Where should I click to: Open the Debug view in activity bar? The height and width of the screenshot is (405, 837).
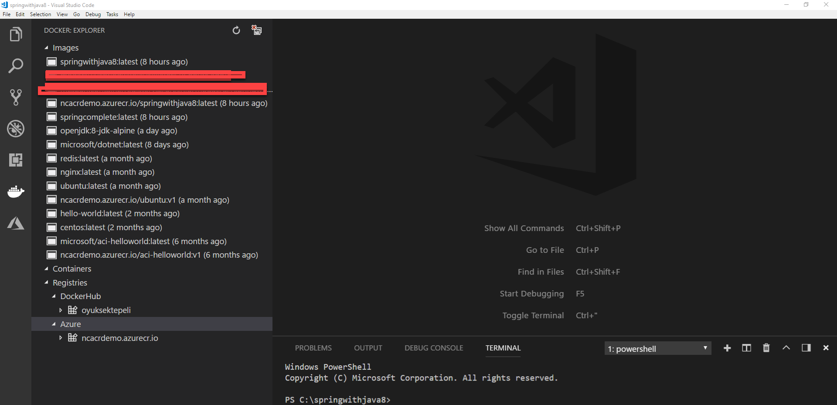point(16,129)
